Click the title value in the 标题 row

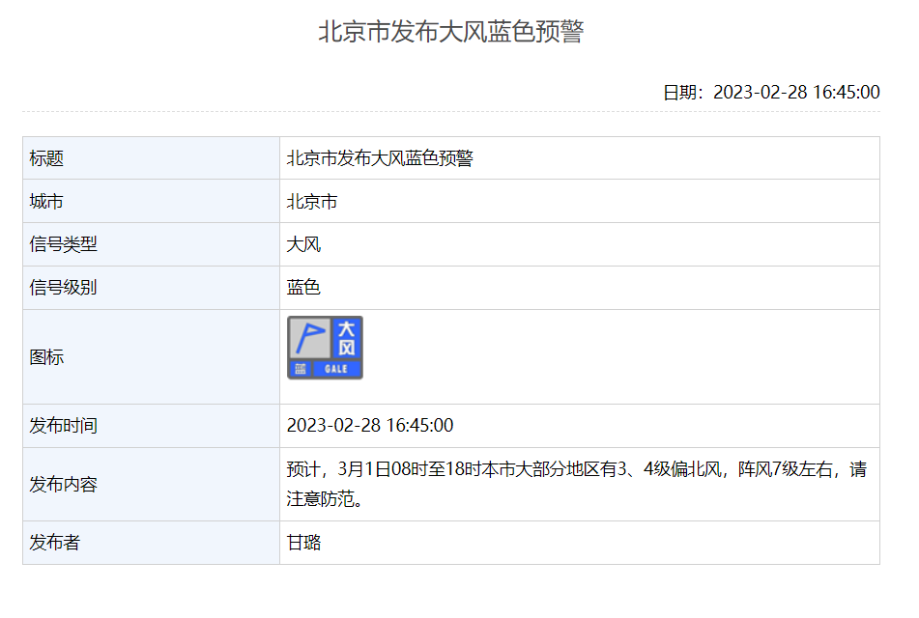380,158
